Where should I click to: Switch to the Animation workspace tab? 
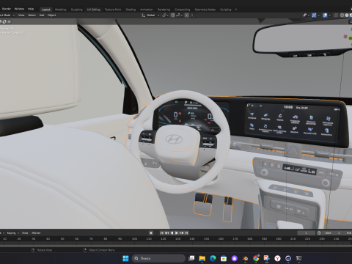(x=147, y=10)
